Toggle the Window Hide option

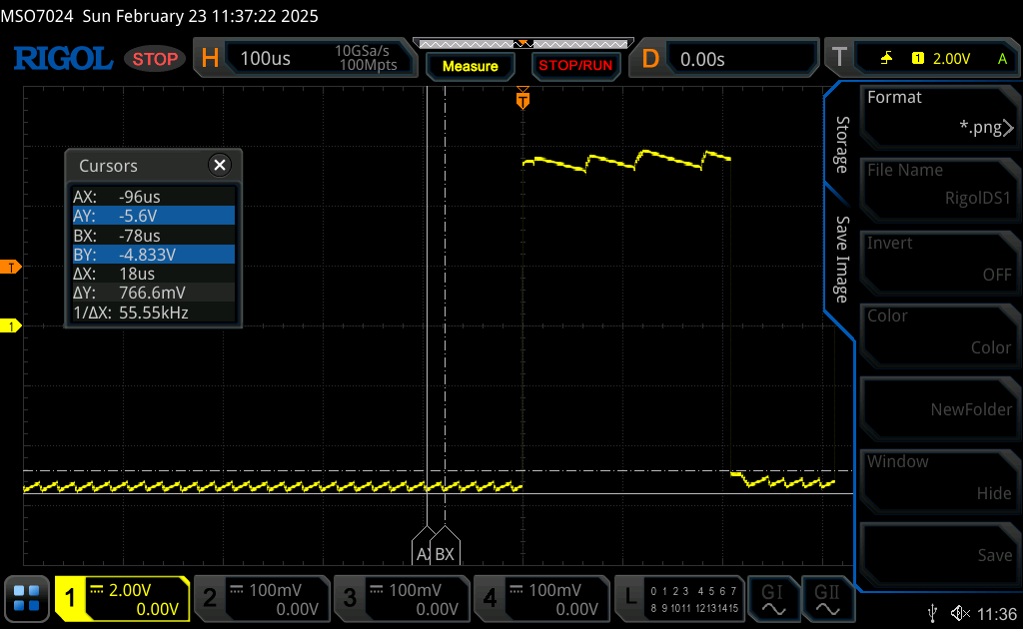(x=939, y=479)
